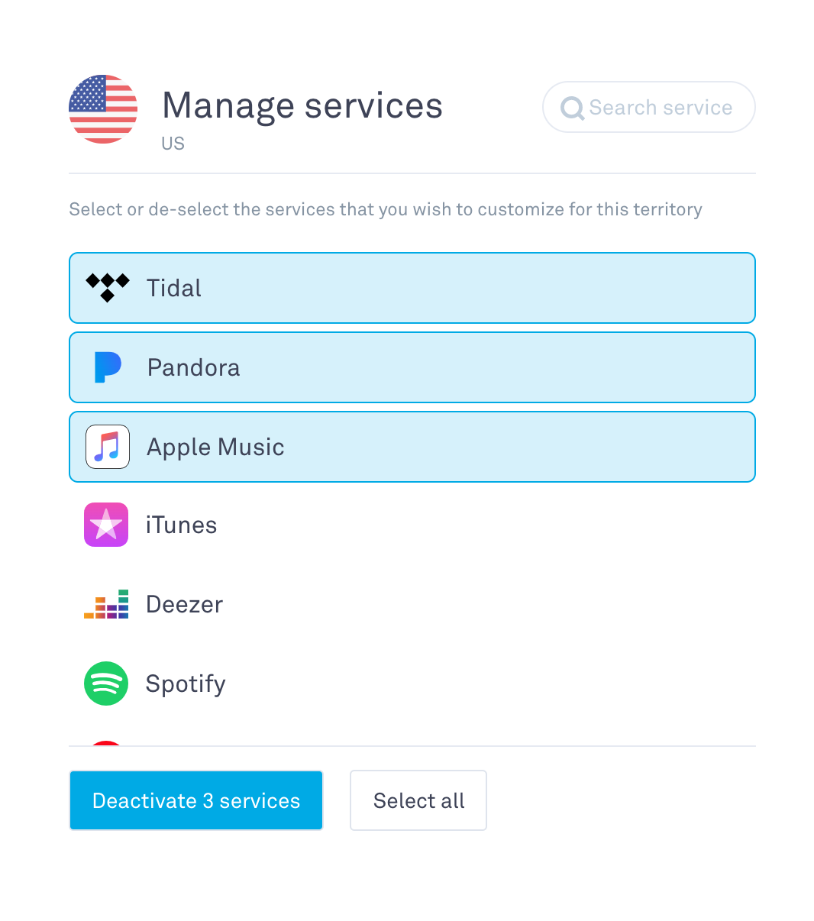Deselect the Pandora service label
814x921 pixels.
(x=193, y=367)
